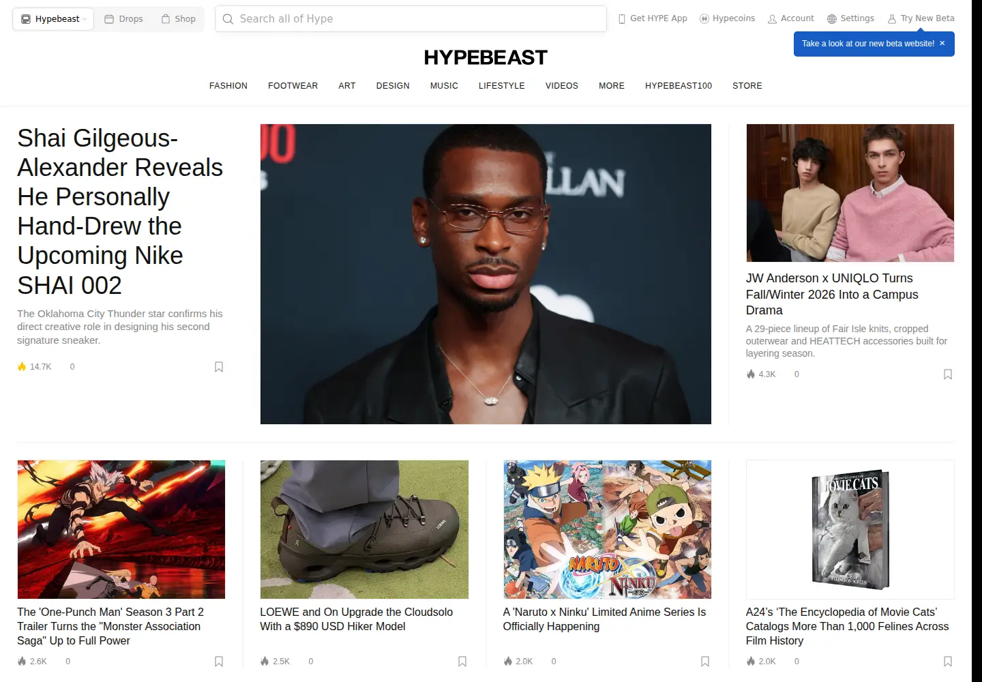
Task: Click the Shai article comment count 0
Action: (72, 367)
